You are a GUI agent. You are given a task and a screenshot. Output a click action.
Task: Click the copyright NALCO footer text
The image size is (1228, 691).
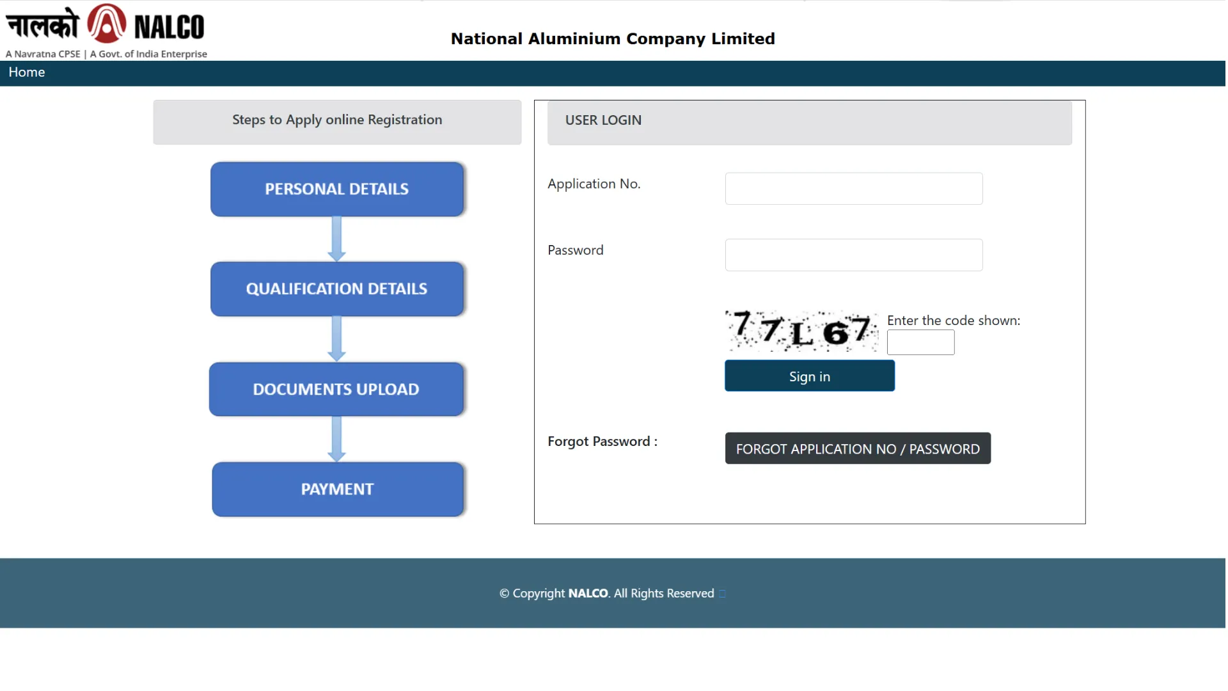pos(607,594)
